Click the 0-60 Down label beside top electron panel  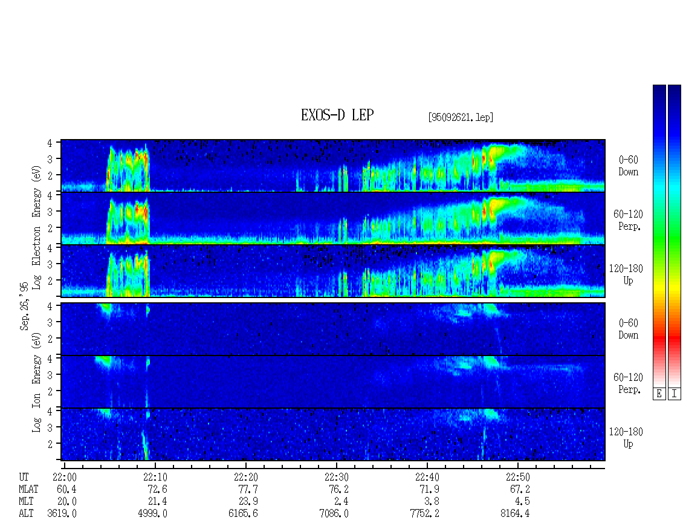(628, 166)
